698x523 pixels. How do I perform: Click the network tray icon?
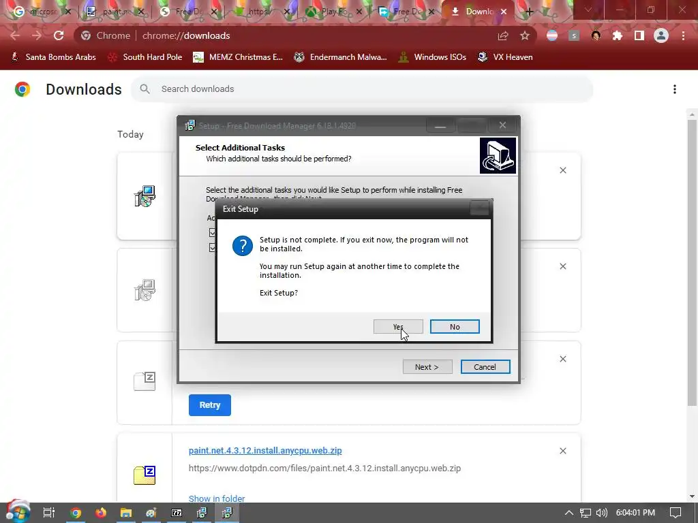(586, 513)
